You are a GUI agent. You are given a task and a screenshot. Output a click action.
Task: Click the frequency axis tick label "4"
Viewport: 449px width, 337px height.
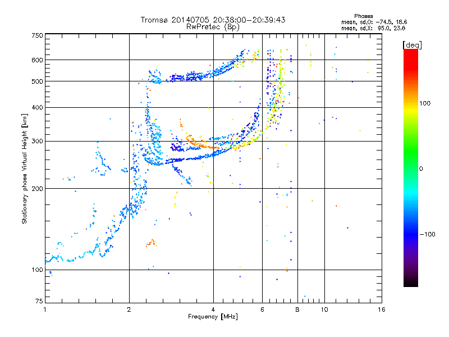tap(213, 309)
